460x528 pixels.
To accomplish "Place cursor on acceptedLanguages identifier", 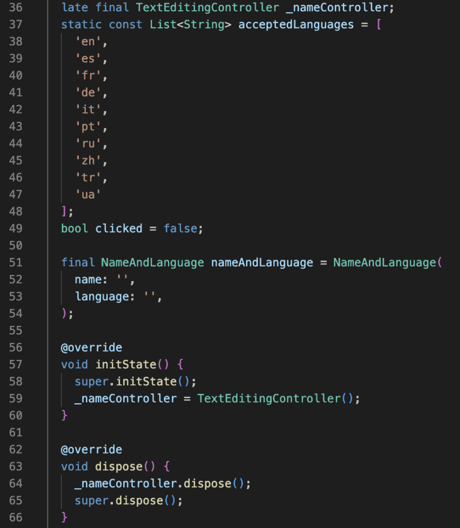I will (x=296, y=25).
